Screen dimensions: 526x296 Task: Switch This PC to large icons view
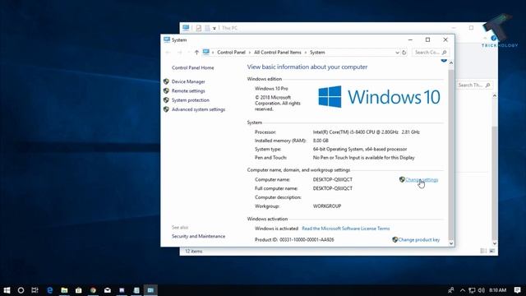coord(491,251)
